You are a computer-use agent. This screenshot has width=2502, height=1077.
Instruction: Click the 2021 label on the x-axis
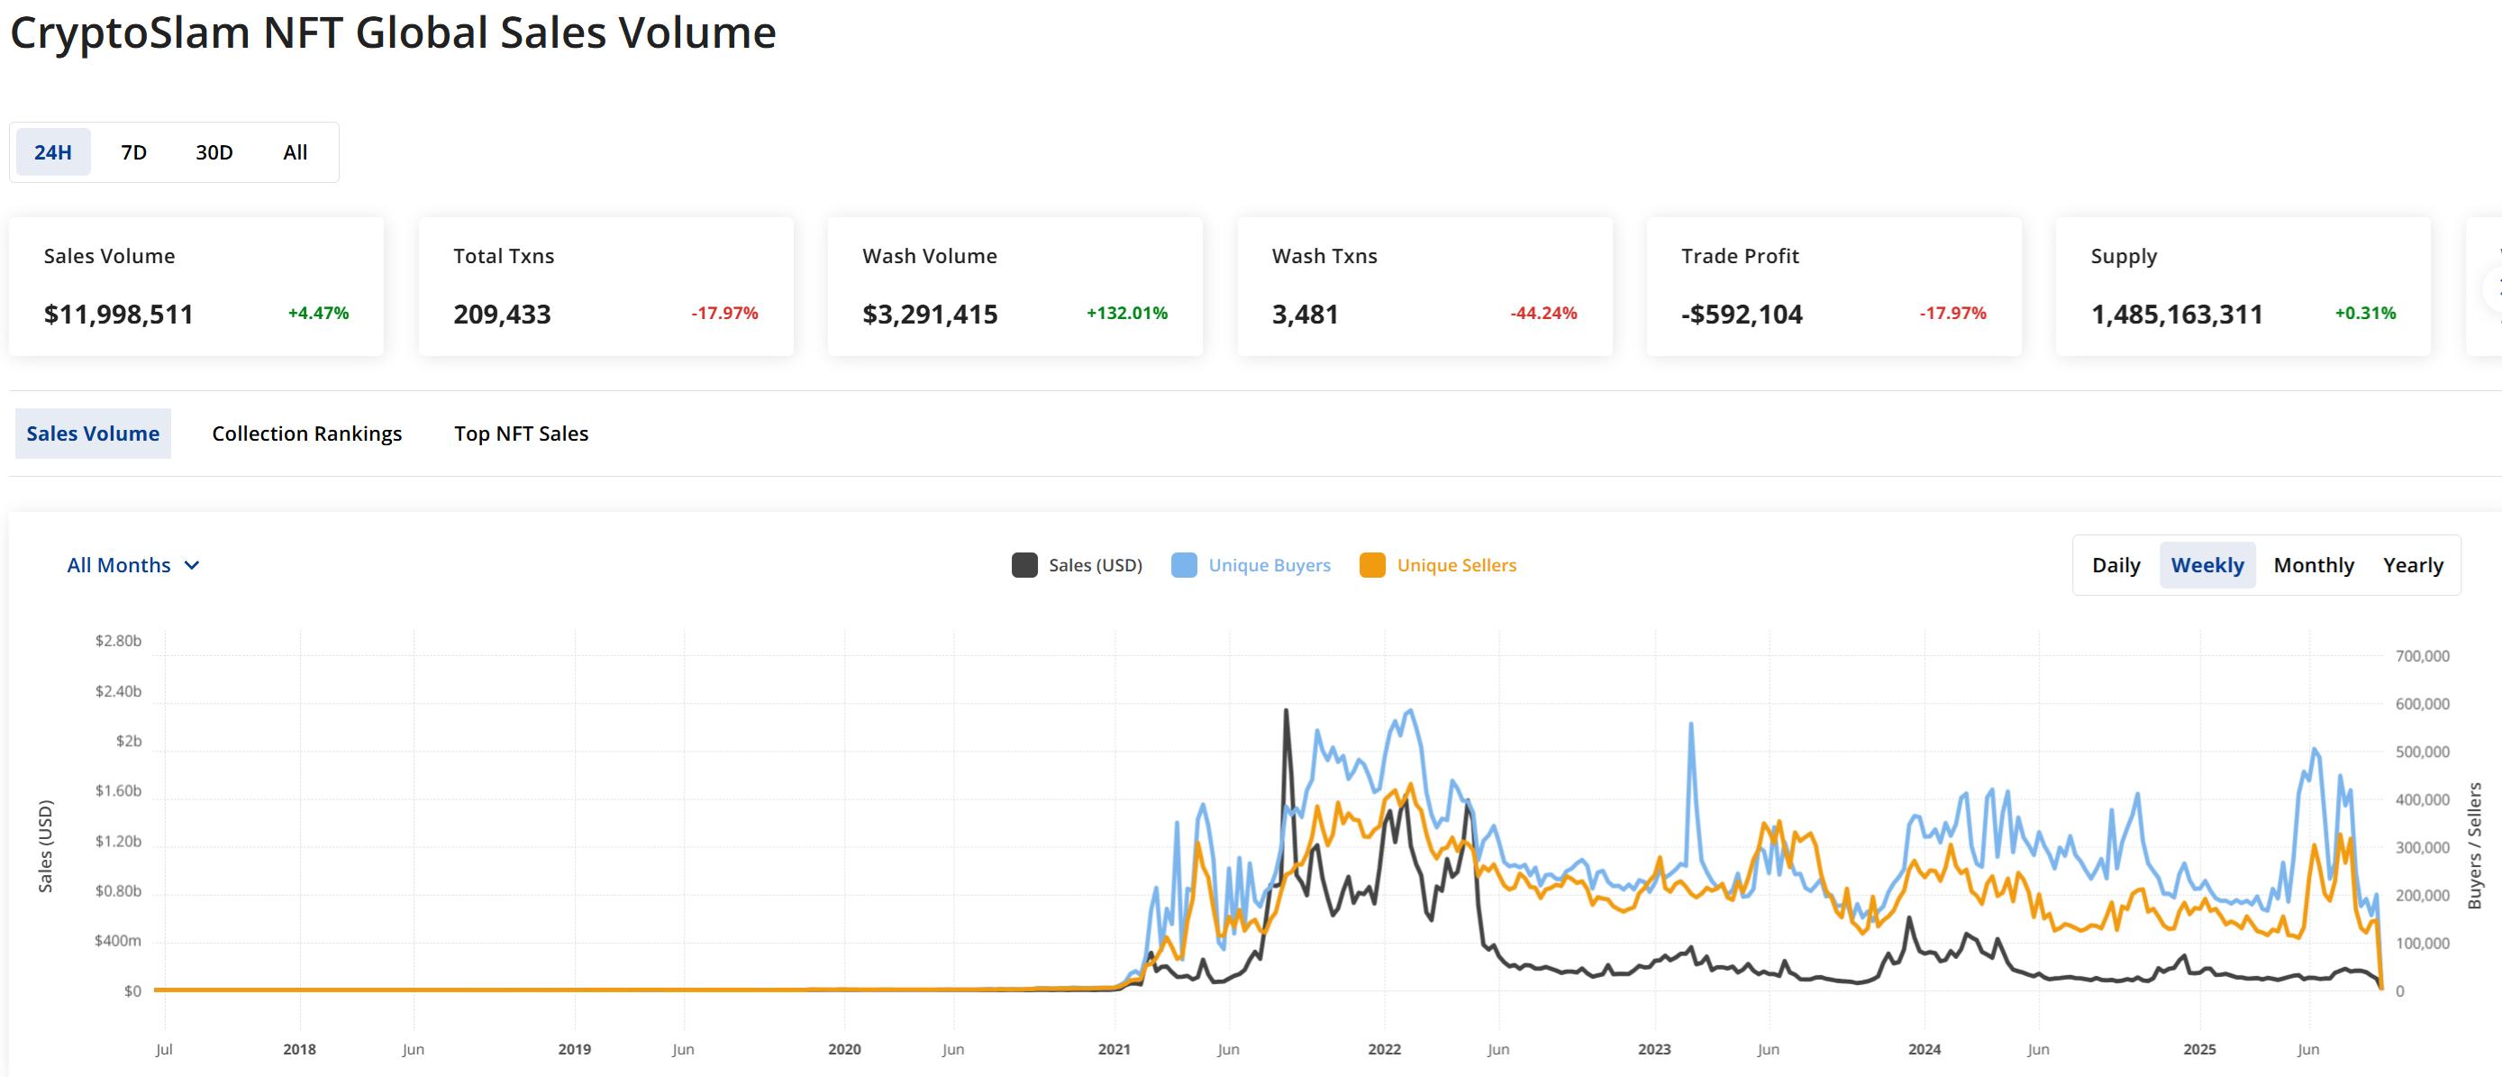(1114, 1049)
